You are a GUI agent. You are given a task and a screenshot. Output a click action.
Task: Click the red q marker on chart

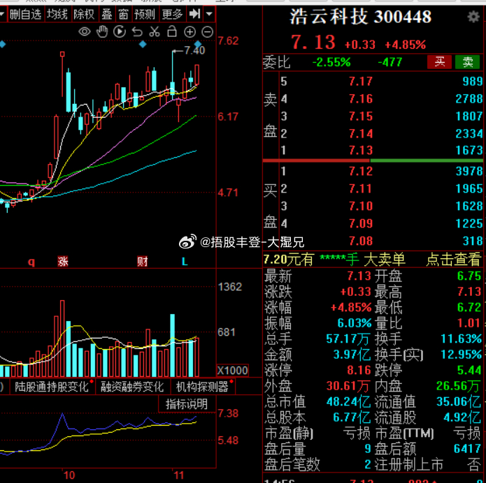tap(31, 262)
